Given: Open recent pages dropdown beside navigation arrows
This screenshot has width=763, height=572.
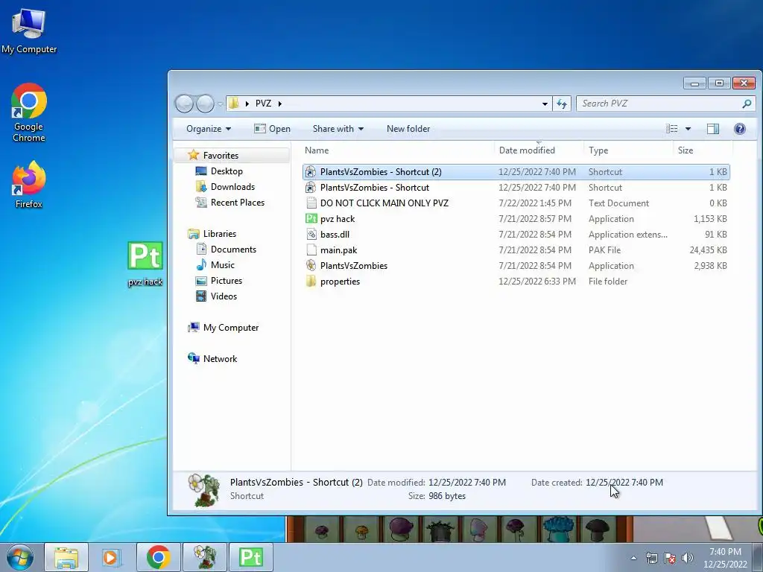Looking at the screenshot, I should coord(220,104).
